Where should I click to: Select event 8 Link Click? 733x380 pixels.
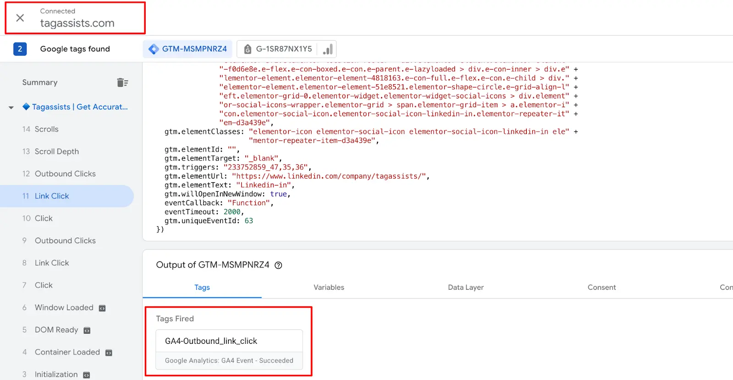(67, 263)
